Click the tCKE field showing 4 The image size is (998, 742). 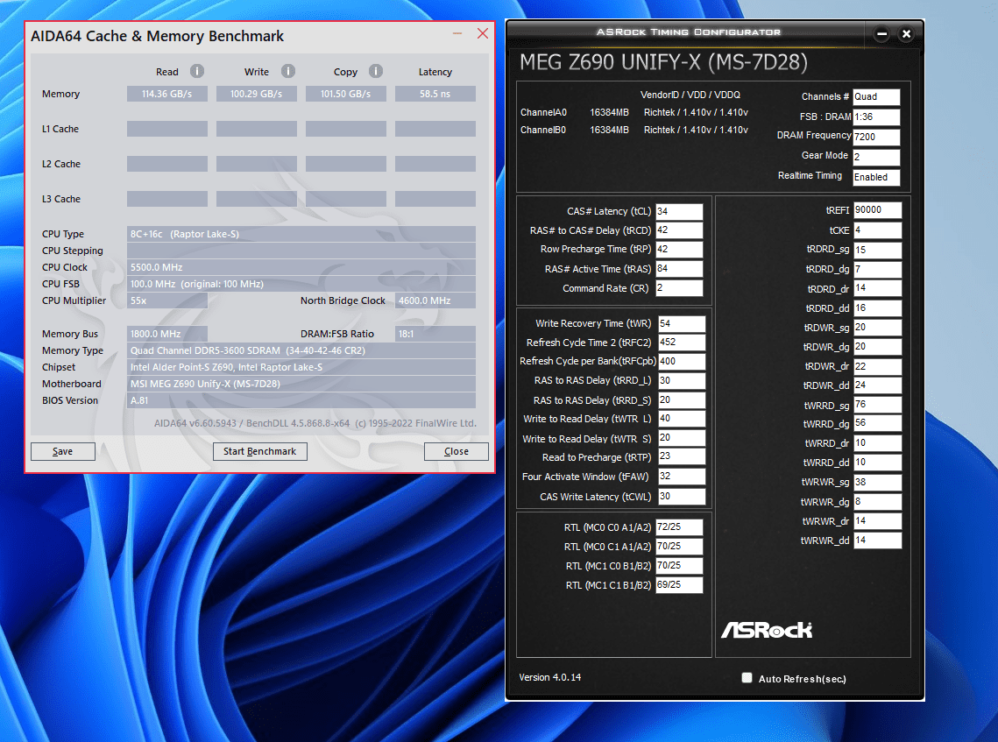click(x=877, y=230)
